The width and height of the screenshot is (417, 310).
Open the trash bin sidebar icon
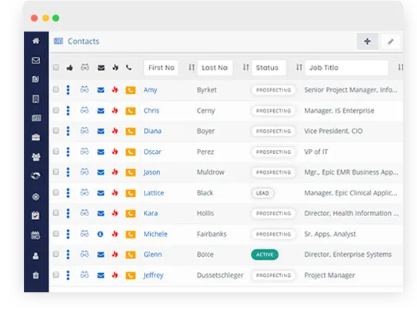(36, 275)
